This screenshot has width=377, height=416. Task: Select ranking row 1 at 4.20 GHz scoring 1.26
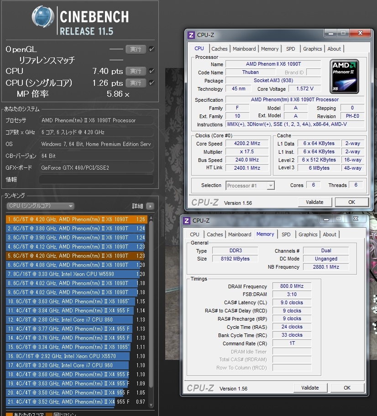[77, 219]
